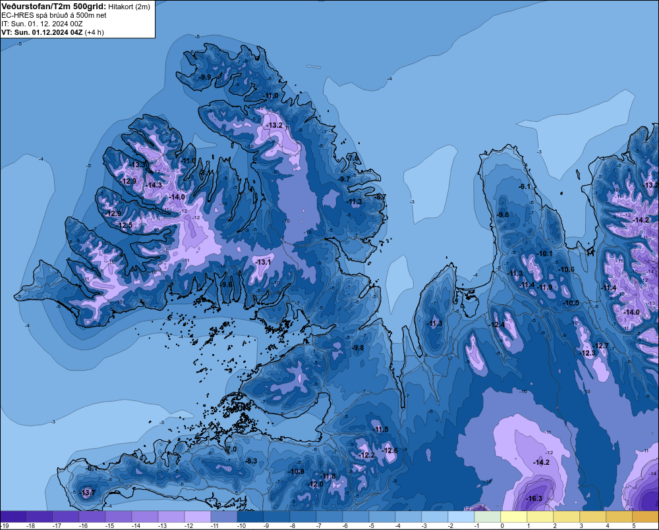
Task: Click the legend scale value 3
Action: tap(581, 526)
